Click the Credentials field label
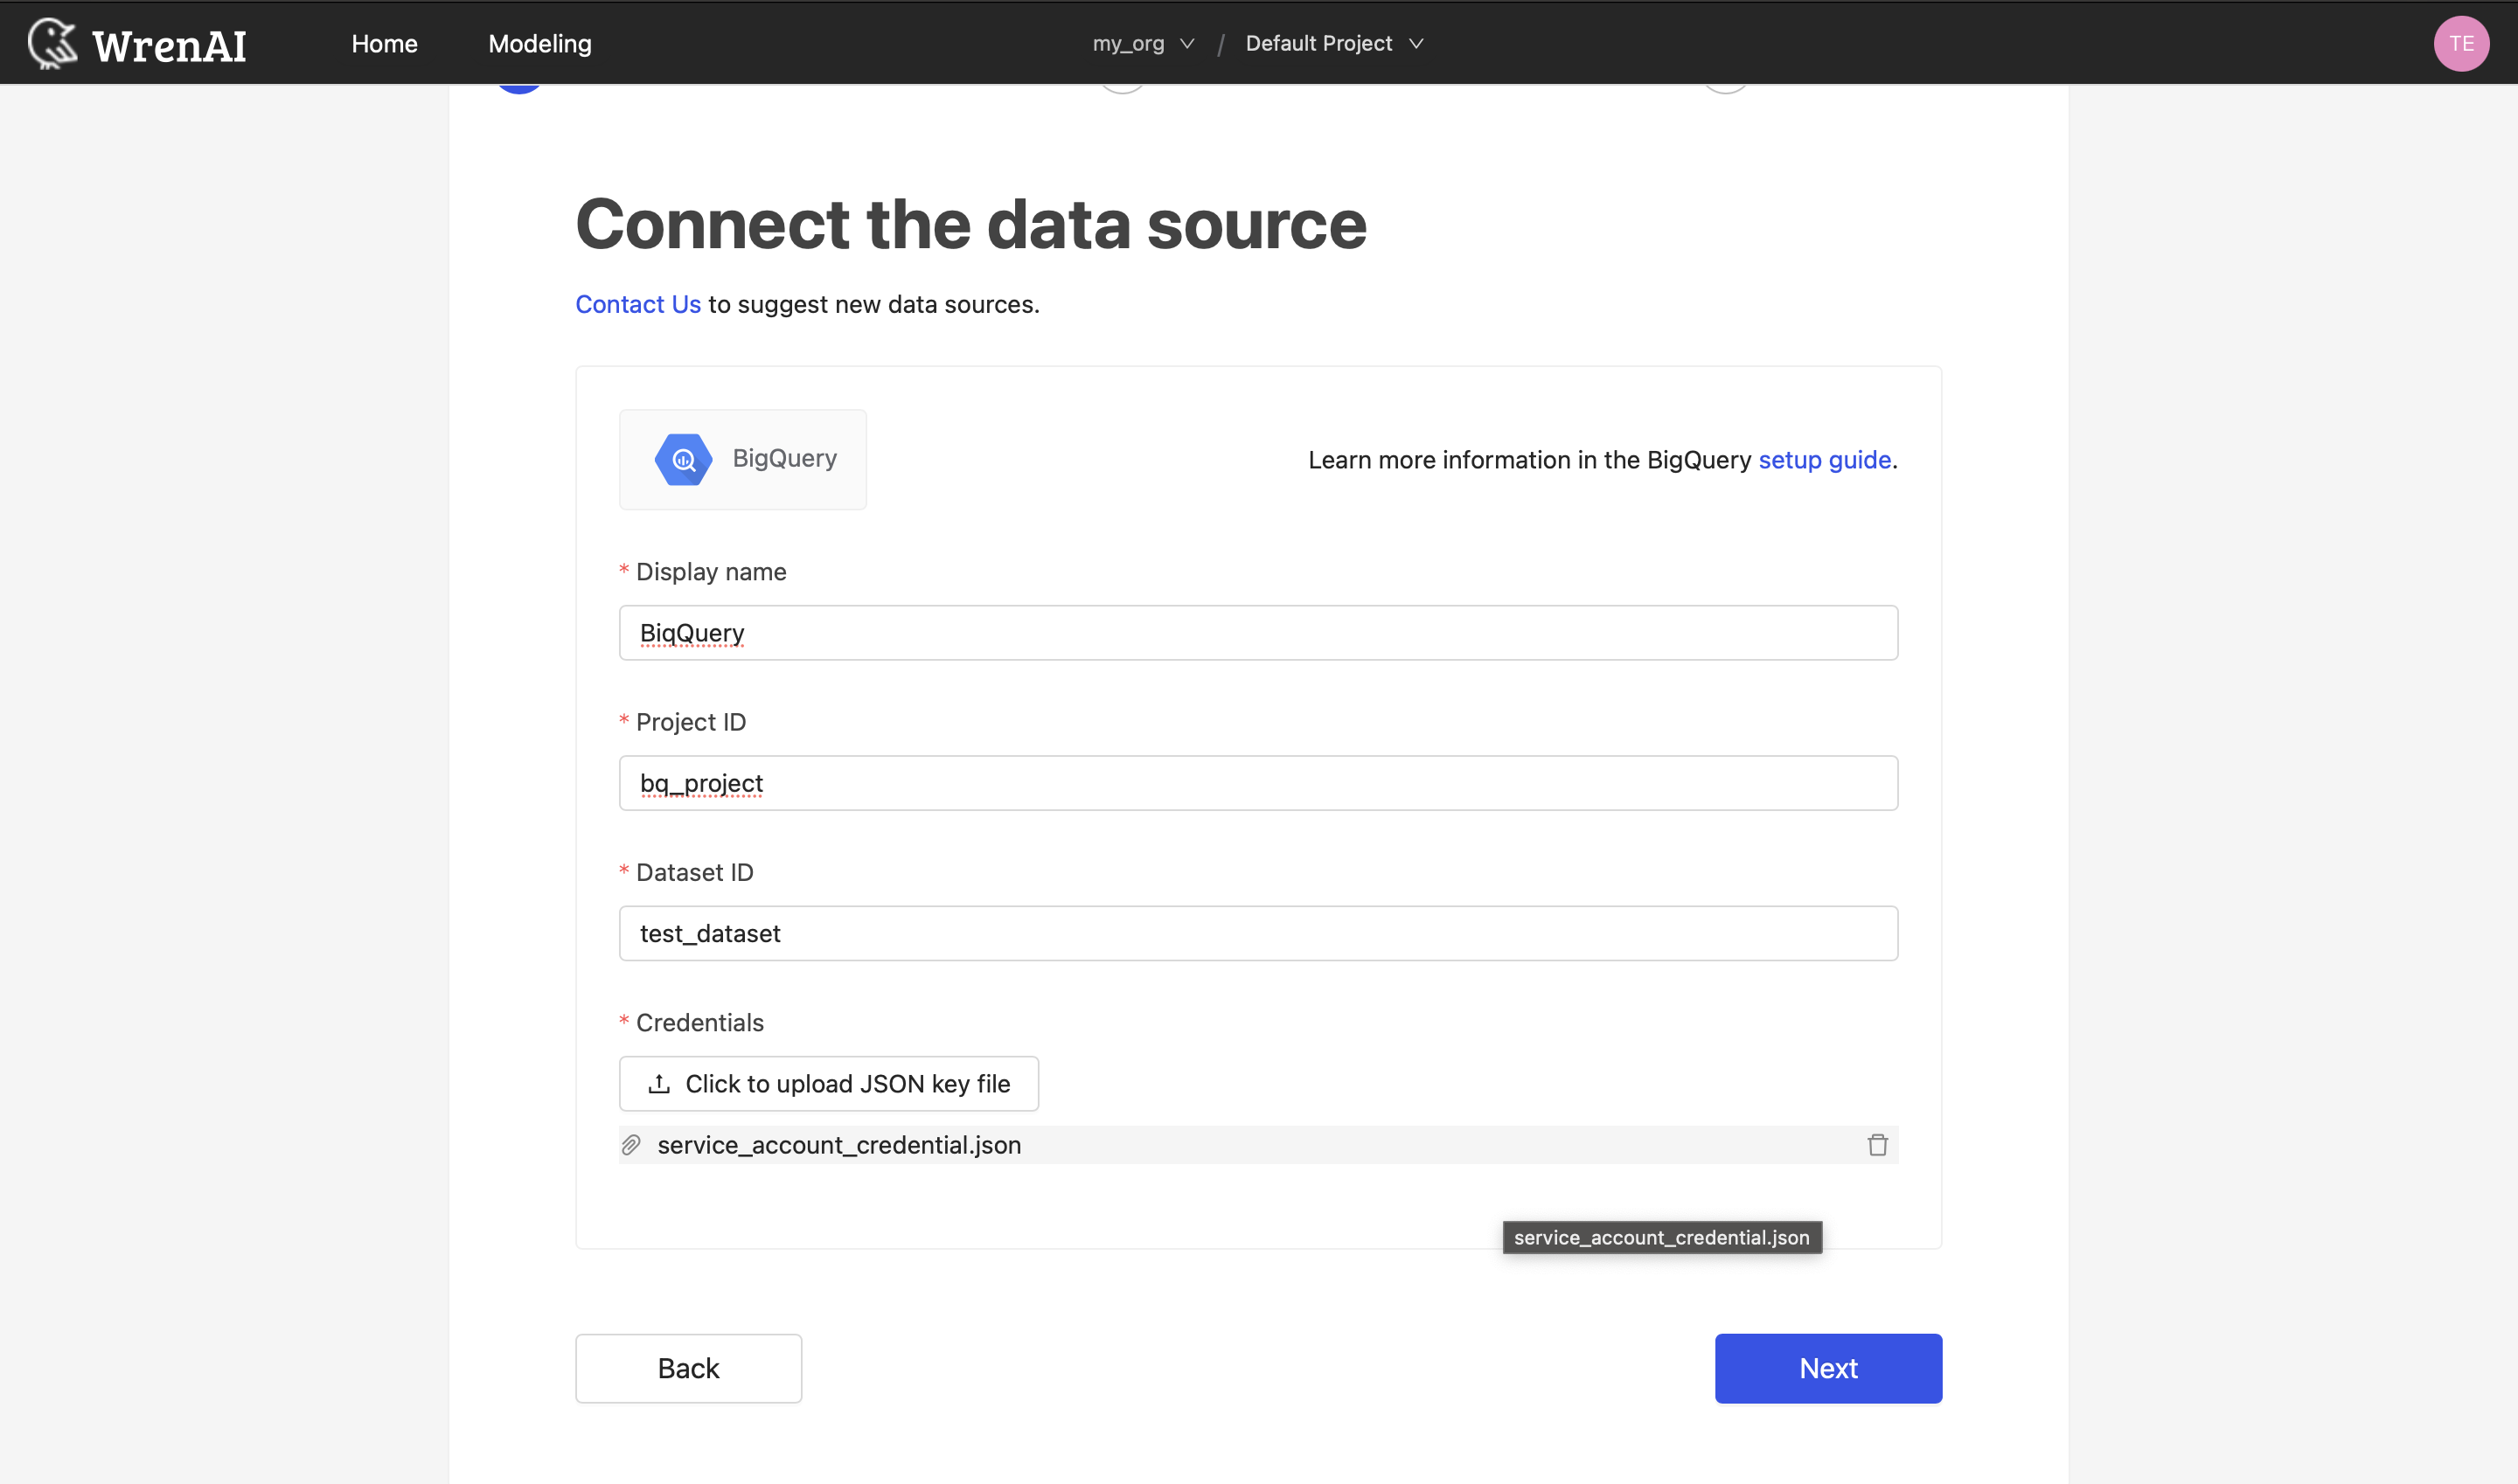This screenshot has height=1484, width=2518. click(699, 1022)
